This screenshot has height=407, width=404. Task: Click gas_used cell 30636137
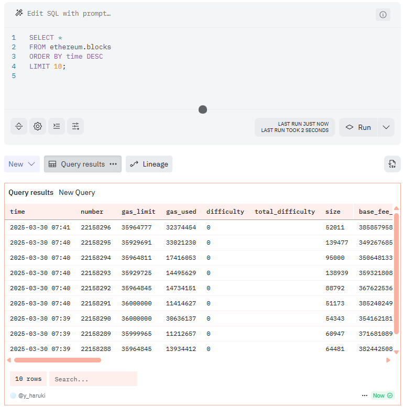(x=181, y=318)
